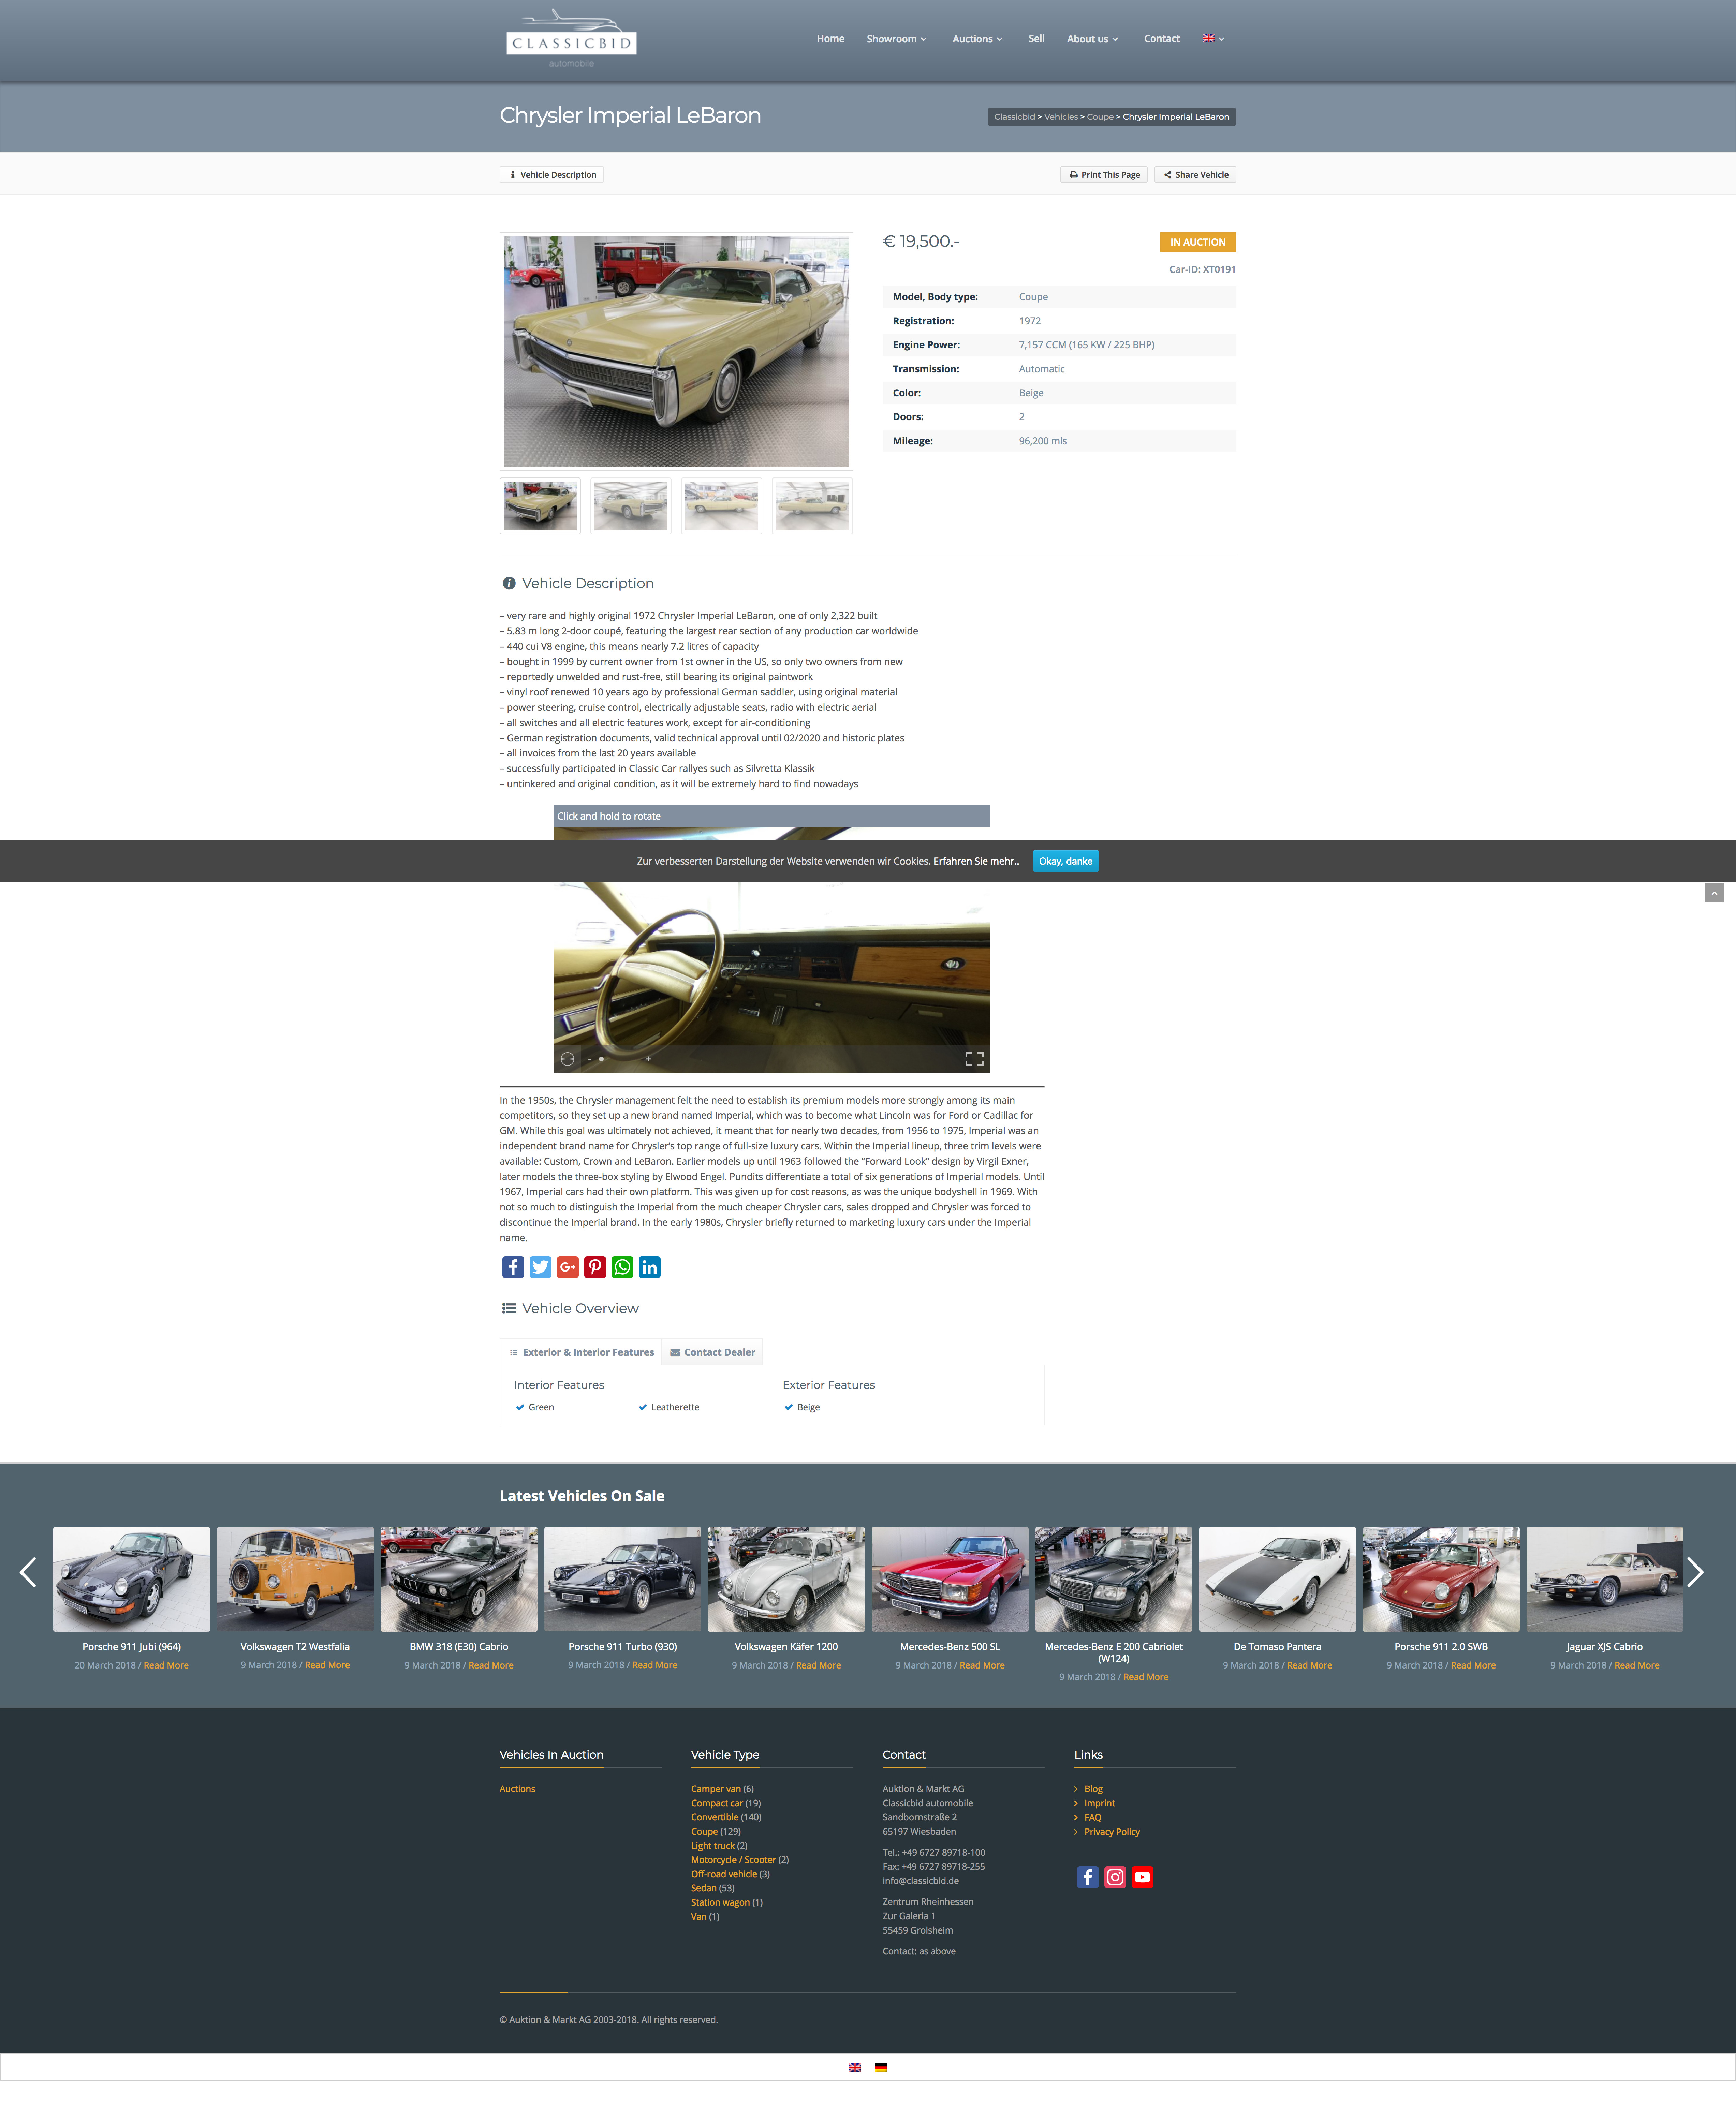Share the page on Pinterest
Image resolution: width=1736 pixels, height=2101 pixels.
(595, 1267)
